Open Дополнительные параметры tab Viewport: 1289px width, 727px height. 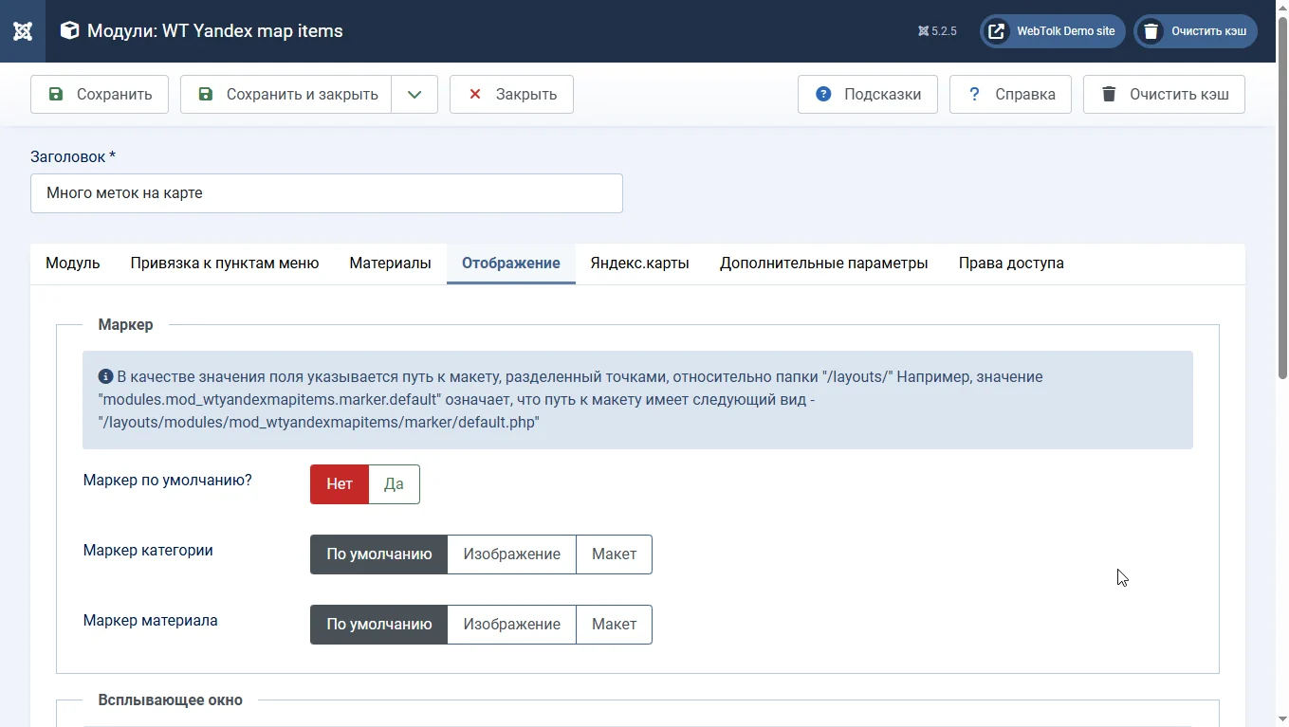point(823,264)
